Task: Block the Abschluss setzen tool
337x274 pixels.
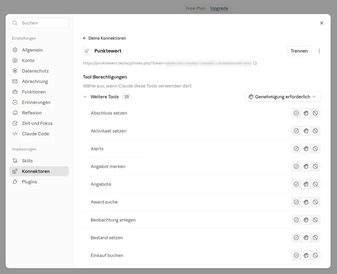Action: point(315,113)
